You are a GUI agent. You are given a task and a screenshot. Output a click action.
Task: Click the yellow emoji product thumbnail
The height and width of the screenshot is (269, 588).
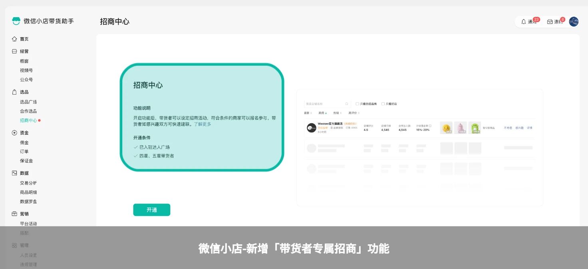coord(446,128)
